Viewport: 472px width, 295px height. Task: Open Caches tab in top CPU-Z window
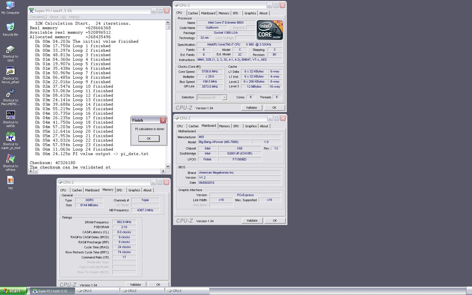[x=193, y=13]
